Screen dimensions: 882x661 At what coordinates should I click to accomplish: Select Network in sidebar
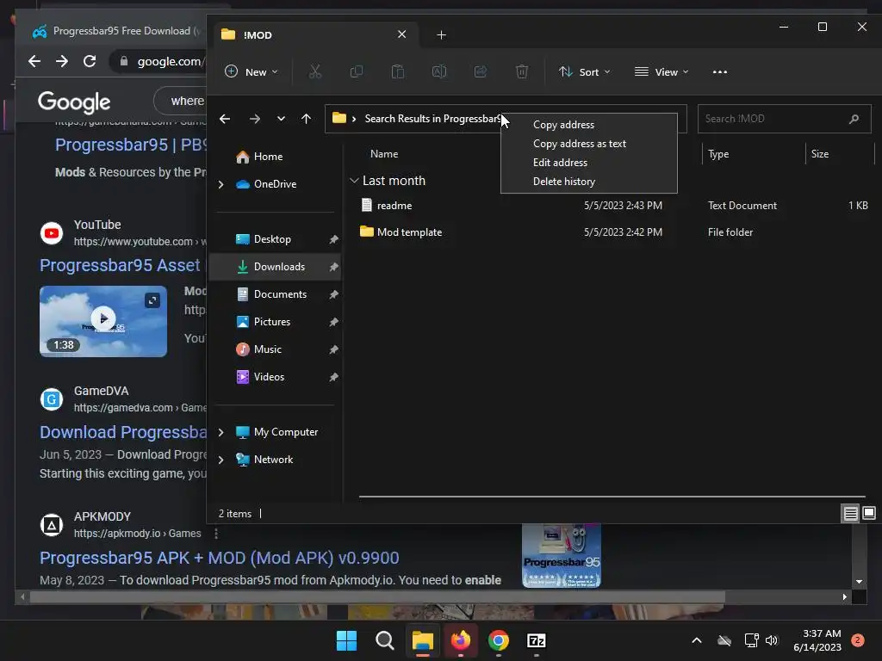click(x=273, y=460)
